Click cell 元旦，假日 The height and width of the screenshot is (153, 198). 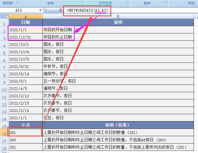pos(118,118)
